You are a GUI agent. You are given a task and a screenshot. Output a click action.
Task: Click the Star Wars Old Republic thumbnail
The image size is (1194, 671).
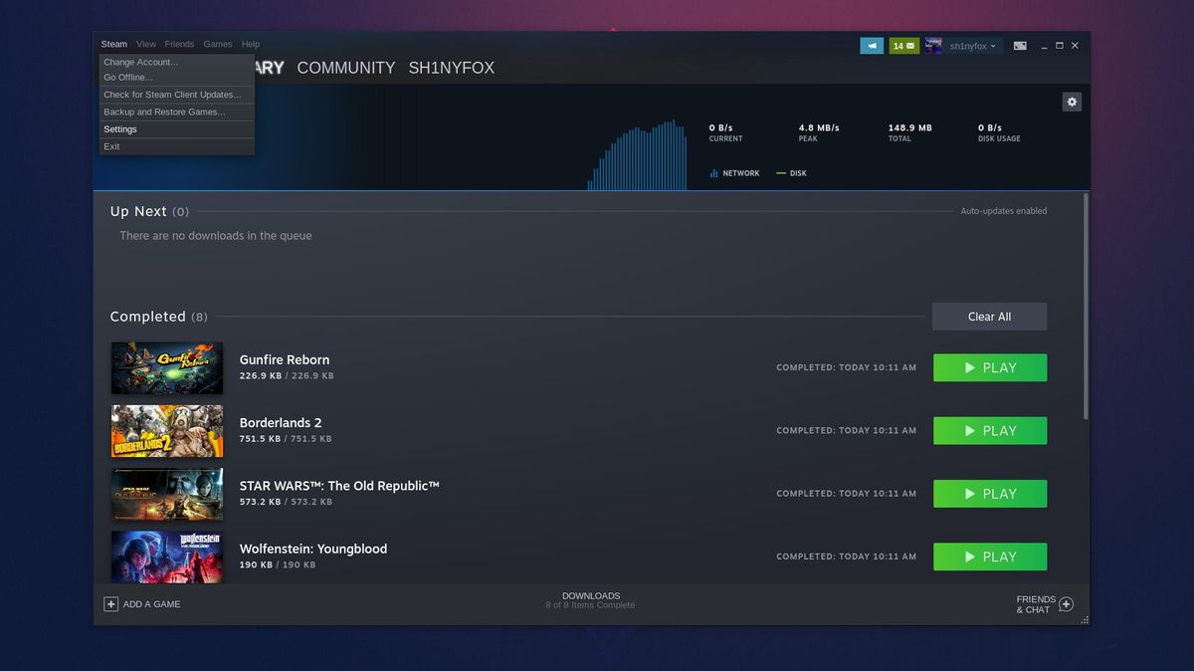[x=167, y=494]
